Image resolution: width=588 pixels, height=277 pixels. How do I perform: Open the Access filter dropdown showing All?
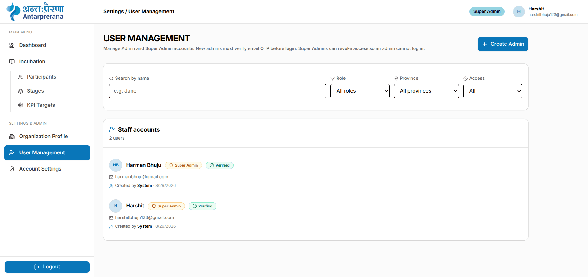[x=493, y=91]
